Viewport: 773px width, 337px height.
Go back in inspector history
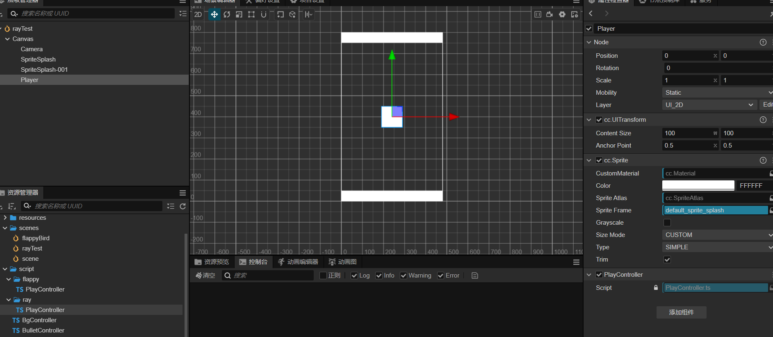[x=591, y=14]
